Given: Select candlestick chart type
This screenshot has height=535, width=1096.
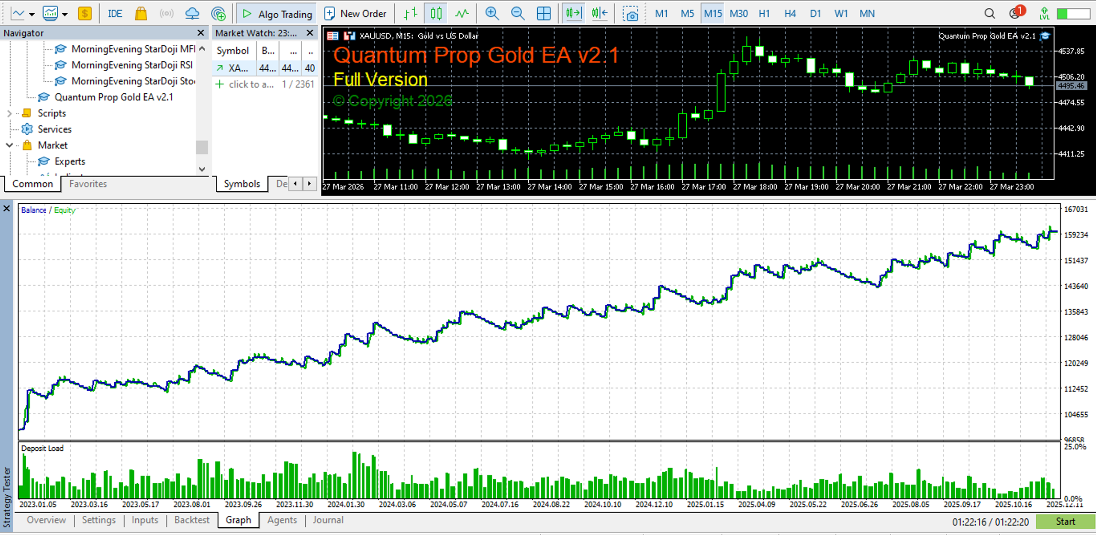Looking at the screenshot, I should click(x=436, y=14).
